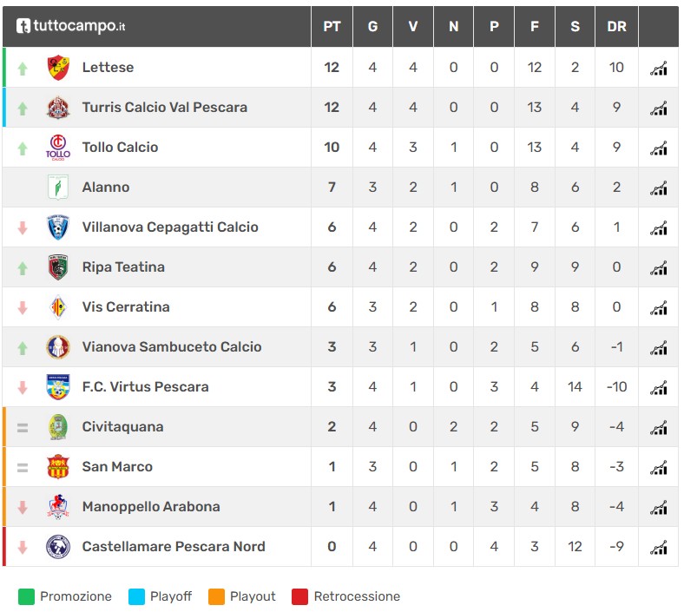Screen dimensions: 684x612
Task: Sort the table by PT column
Action: coord(332,27)
